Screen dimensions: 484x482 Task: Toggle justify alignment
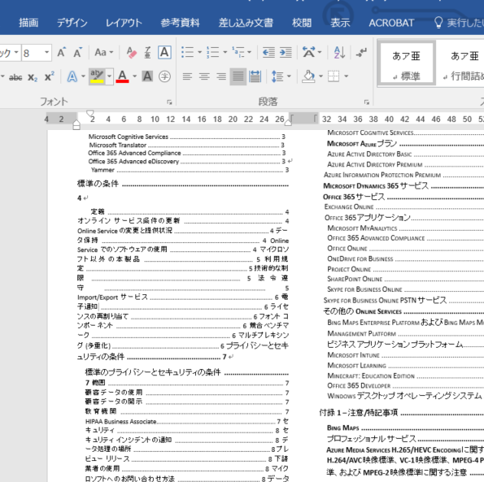(x=238, y=76)
